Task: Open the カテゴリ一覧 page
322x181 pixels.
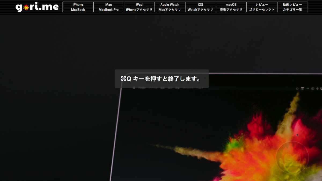Action: 292,9
